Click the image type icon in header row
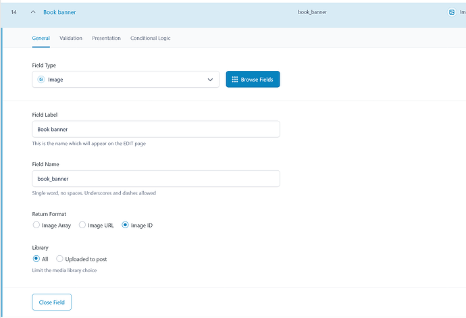This screenshot has width=466, height=318. click(x=452, y=12)
